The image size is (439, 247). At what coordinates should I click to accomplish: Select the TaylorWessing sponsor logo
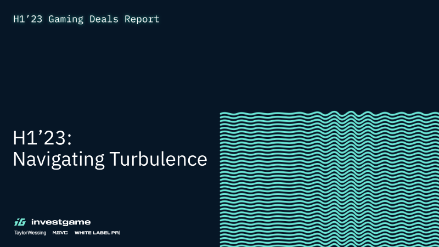pos(30,233)
